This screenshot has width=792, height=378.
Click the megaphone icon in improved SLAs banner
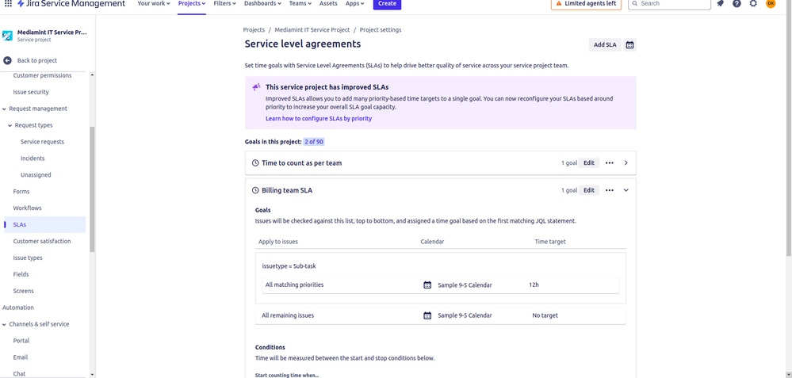tap(257, 87)
